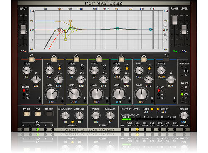208x153 pixels.
Task: Select EQ mode L LED
Action: pos(30,130)
